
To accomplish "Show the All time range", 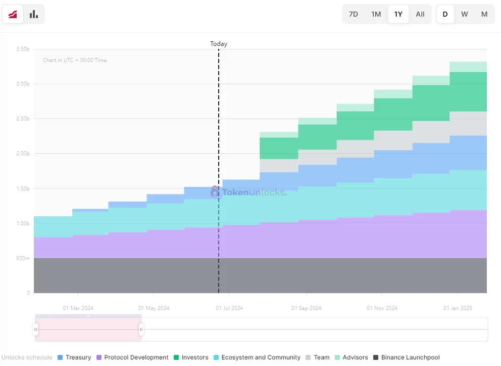I will [420, 14].
